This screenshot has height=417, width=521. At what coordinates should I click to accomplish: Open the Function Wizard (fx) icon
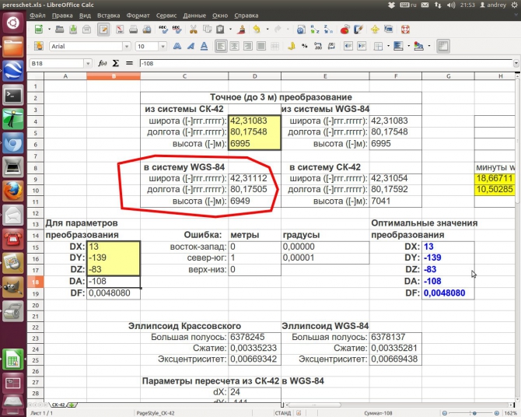pos(102,62)
